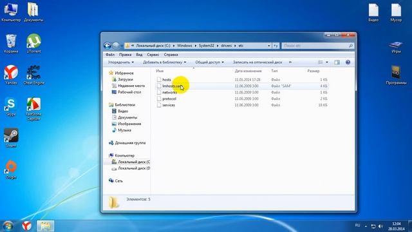Screen dimensions: 412x232
Task: Open the taskbar clock and date
Action: pyautogui.click(x=397, y=226)
